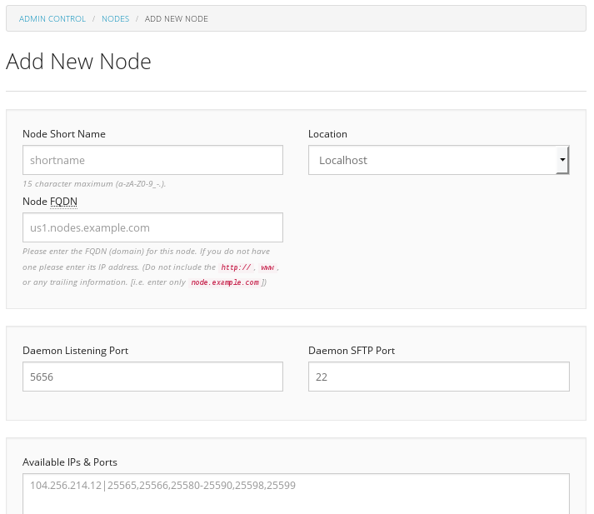Click the http:// code snippet in help text
The height and width of the screenshot is (514, 594).
pyautogui.click(x=235, y=267)
